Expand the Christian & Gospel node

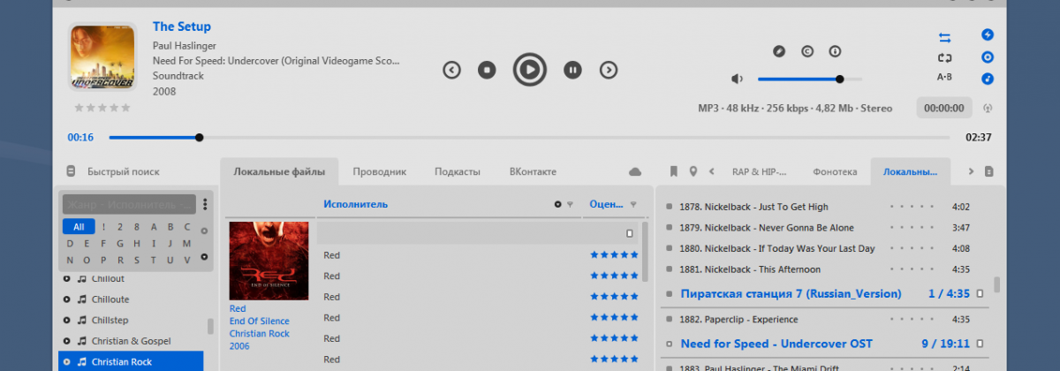66,341
